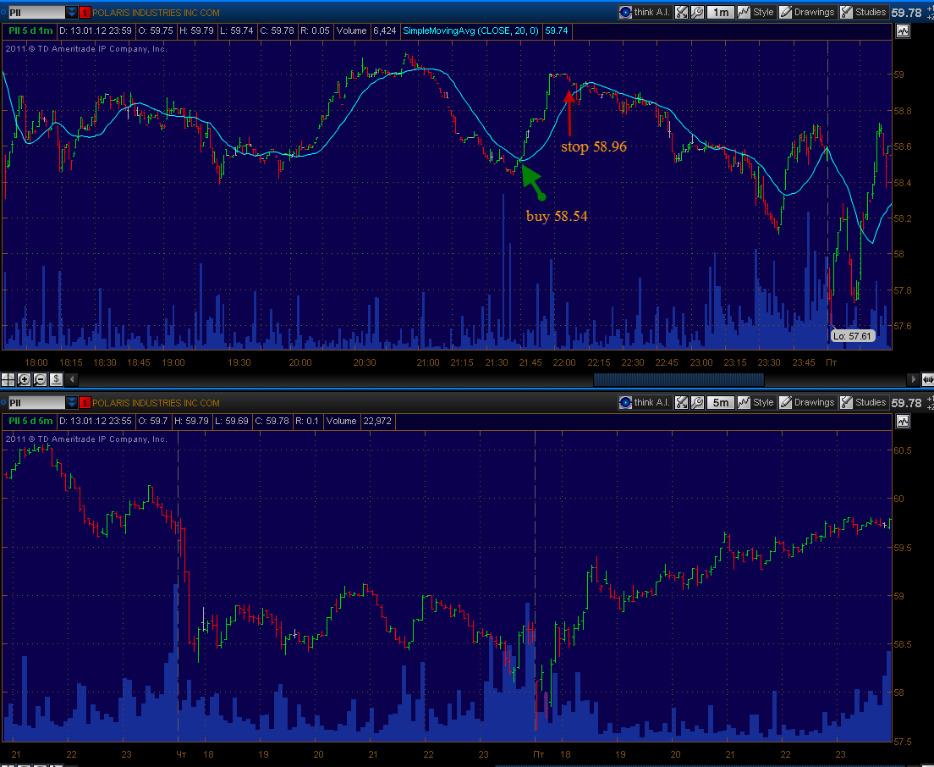This screenshot has height=767, width=934.
Task: Click 'Volume 6,424' in the upper chart header
Action: 366,30
